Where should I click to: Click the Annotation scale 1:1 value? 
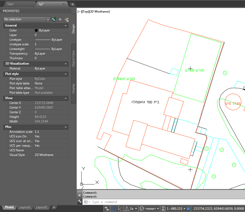click(x=51, y=132)
